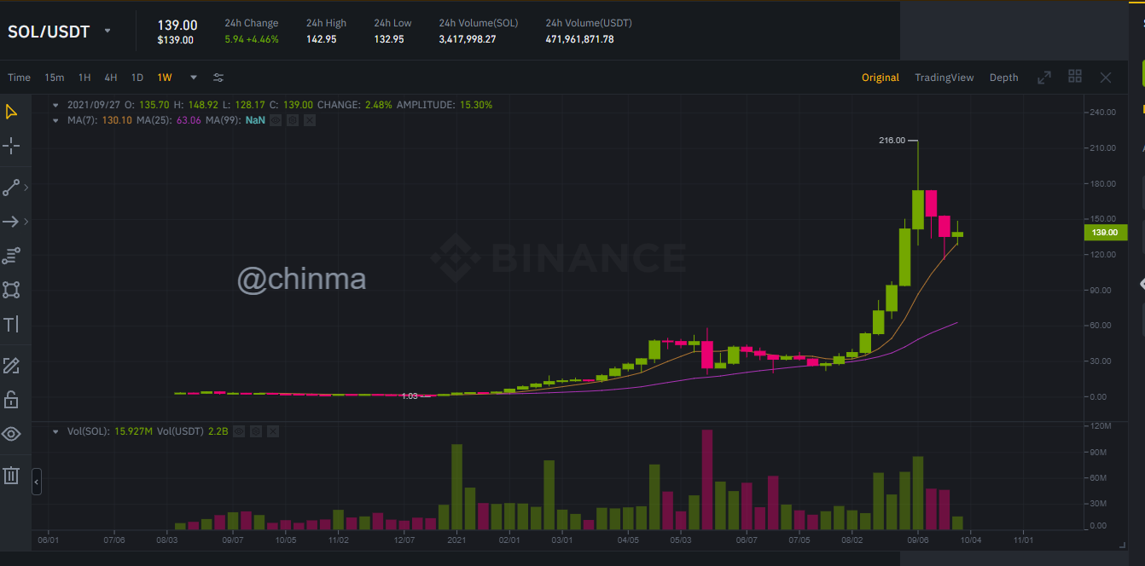The image size is (1145, 566).
Task: Click the trash icon to delete drawings
Action: [11, 476]
